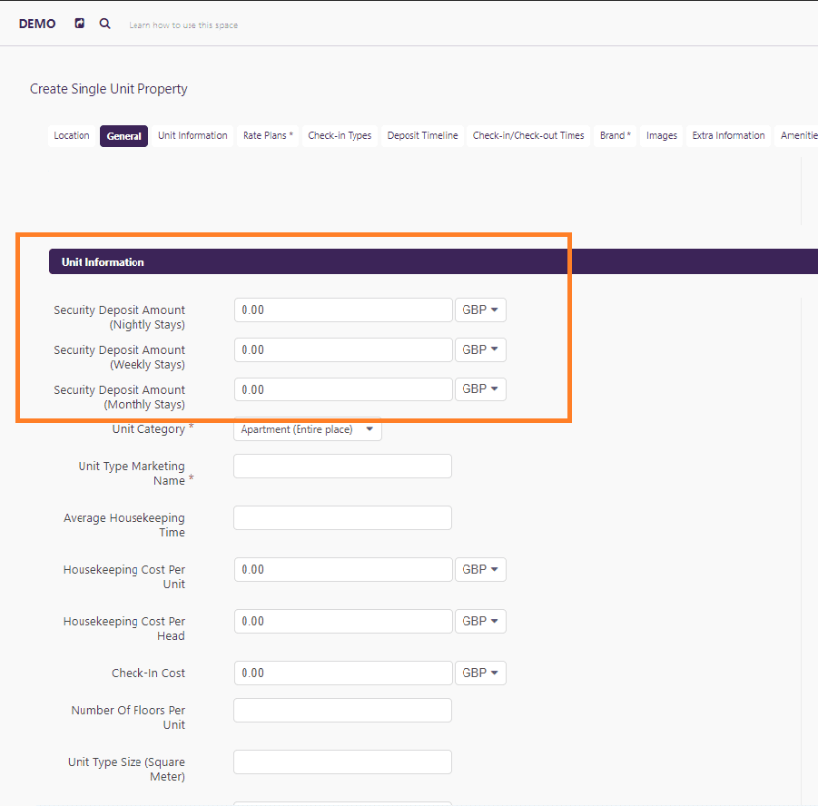Open the Location tab
Image resolution: width=818 pixels, height=806 pixels.
coord(72,135)
